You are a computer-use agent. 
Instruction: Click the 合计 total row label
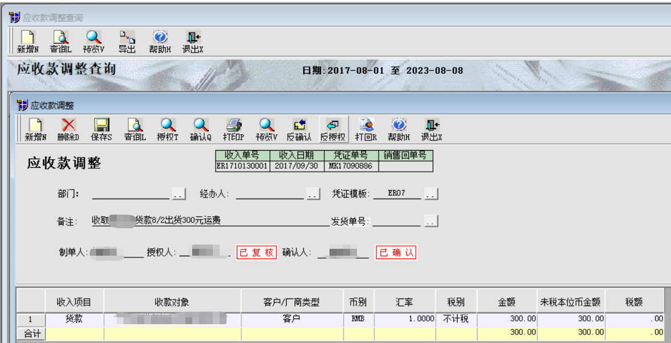click(x=31, y=334)
